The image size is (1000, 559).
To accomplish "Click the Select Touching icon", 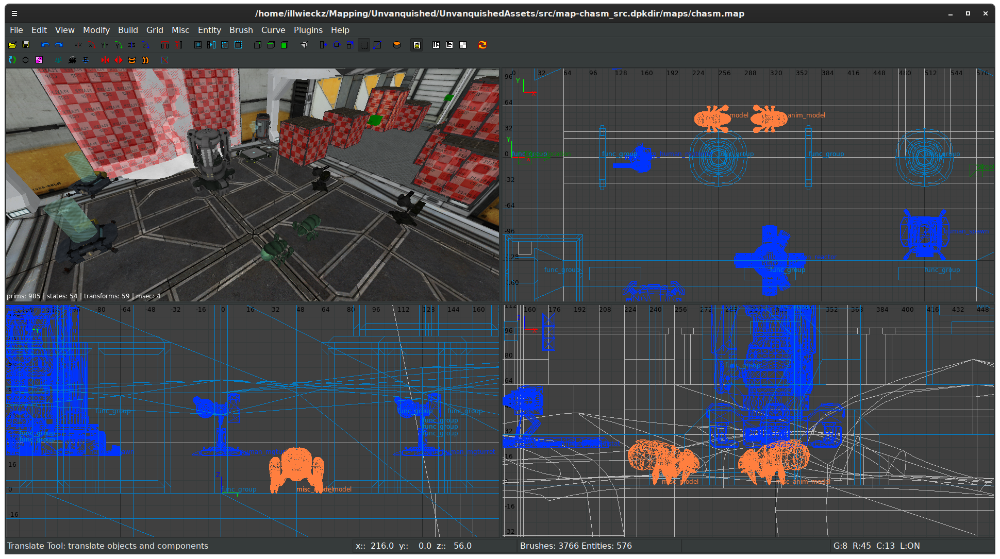I will pos(211,45).
